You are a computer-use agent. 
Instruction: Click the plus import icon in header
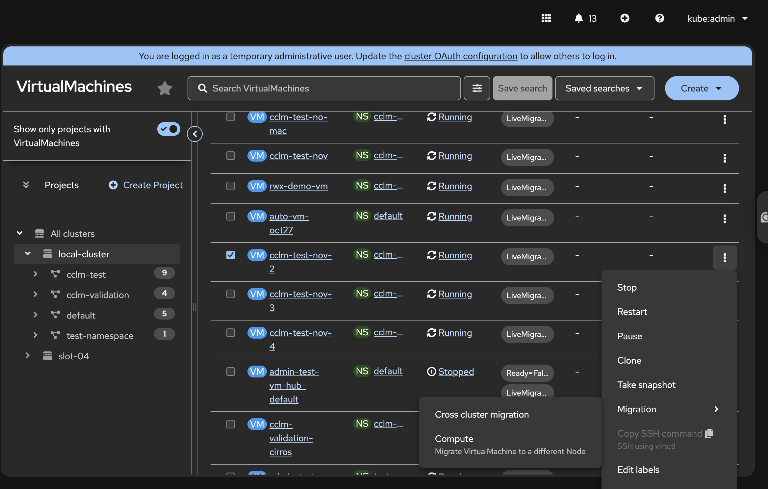625,18
